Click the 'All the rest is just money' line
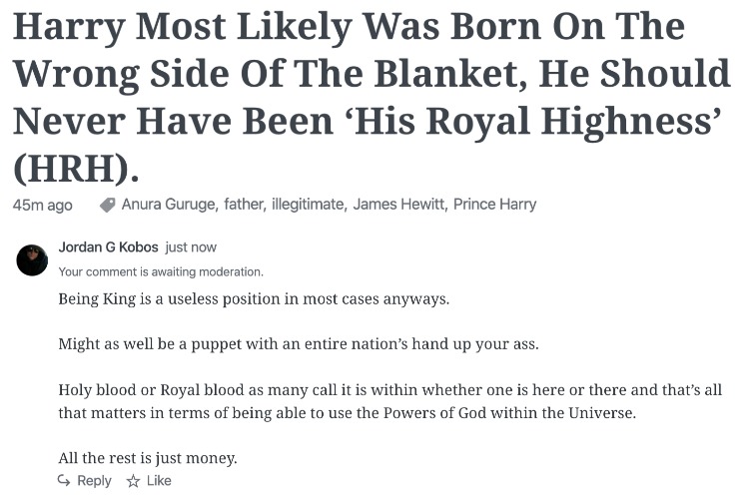Viewport: 750px width, 498px height. point(148,458)
